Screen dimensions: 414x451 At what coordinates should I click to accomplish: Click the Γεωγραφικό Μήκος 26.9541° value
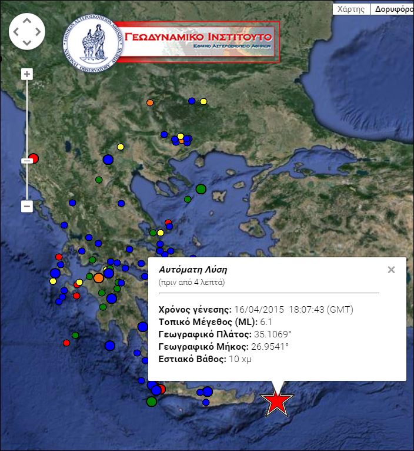coord(270,347)
